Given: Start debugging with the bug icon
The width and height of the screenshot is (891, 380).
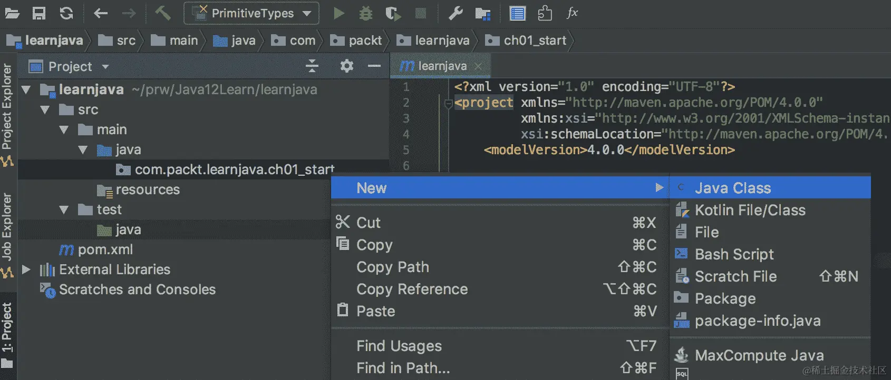Looking at the screenshot, I should pos(365,13).
